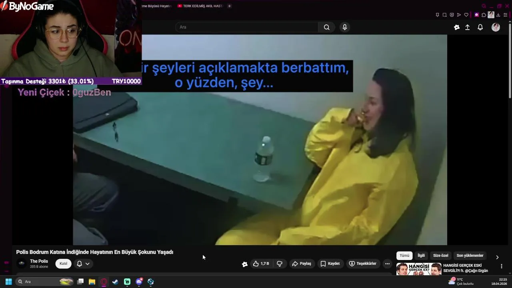Open YouTube notifications bell in header
512x288 pixels.
coord(480,27)
